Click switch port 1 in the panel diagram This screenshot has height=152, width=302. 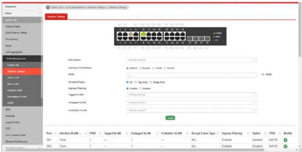pyautogui.click(x=120, y=38)
